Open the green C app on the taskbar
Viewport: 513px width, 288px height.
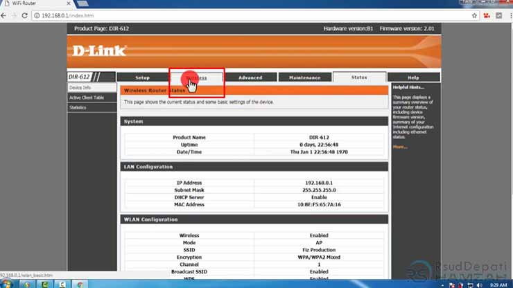44,285
